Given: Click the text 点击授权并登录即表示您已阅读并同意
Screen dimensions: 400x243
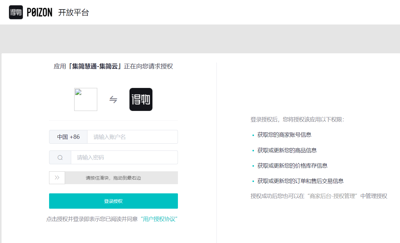Looking at the screenshot, I should coord(92,219).
